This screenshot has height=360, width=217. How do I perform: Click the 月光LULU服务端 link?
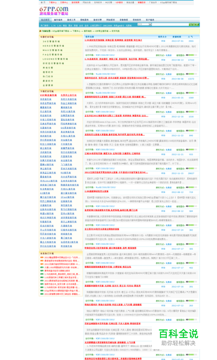tap(49, 181)
